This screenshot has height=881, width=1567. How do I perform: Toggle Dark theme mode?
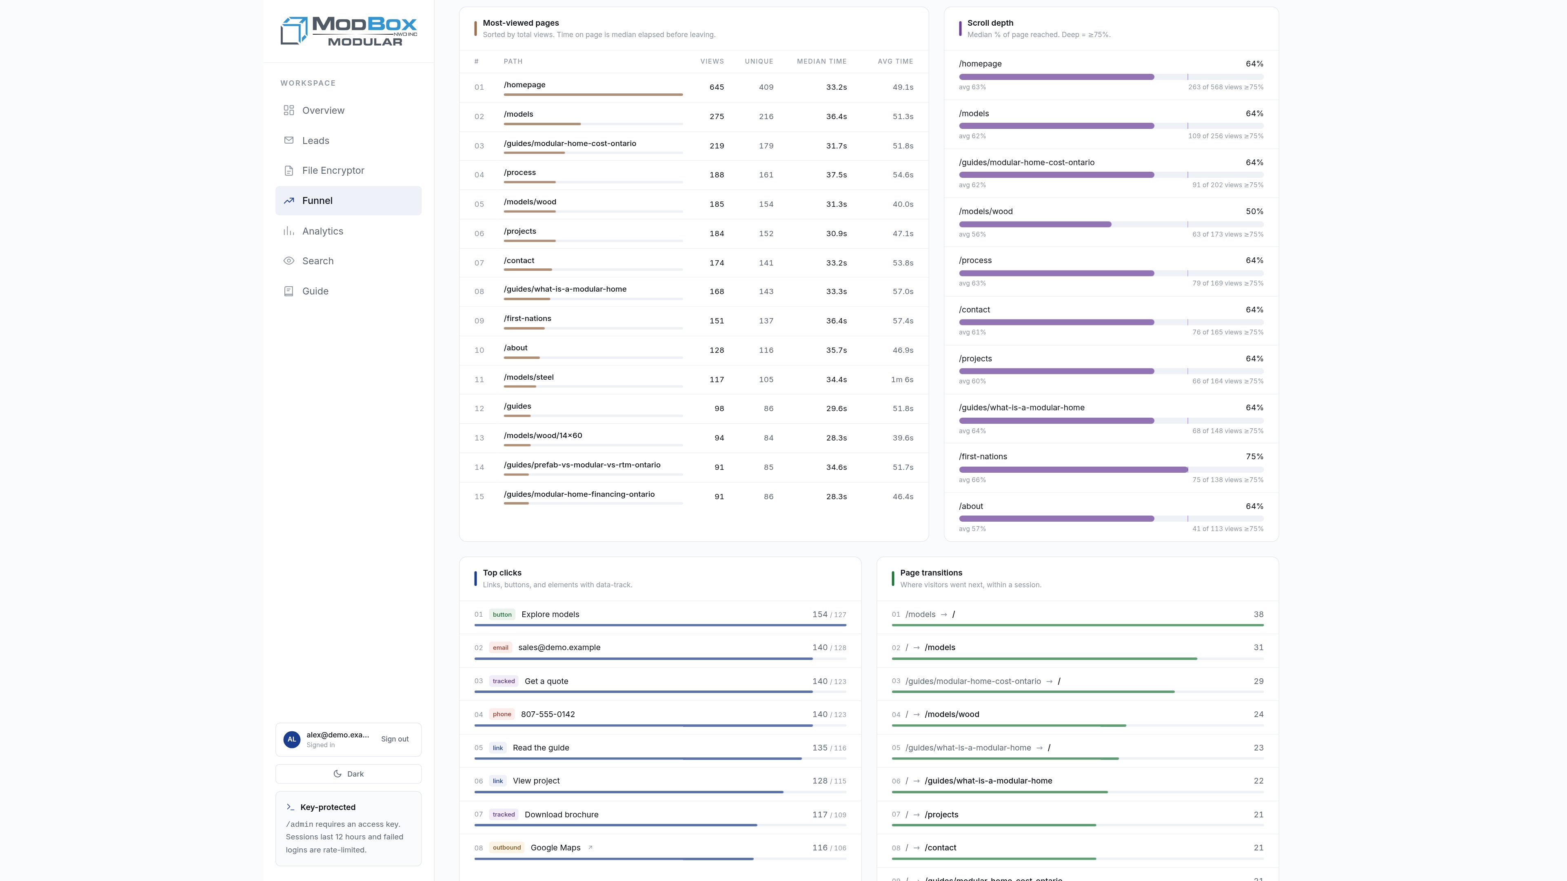coord(348,774)
